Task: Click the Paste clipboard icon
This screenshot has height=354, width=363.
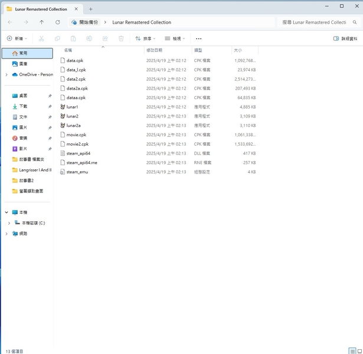Action: (73, 38)
